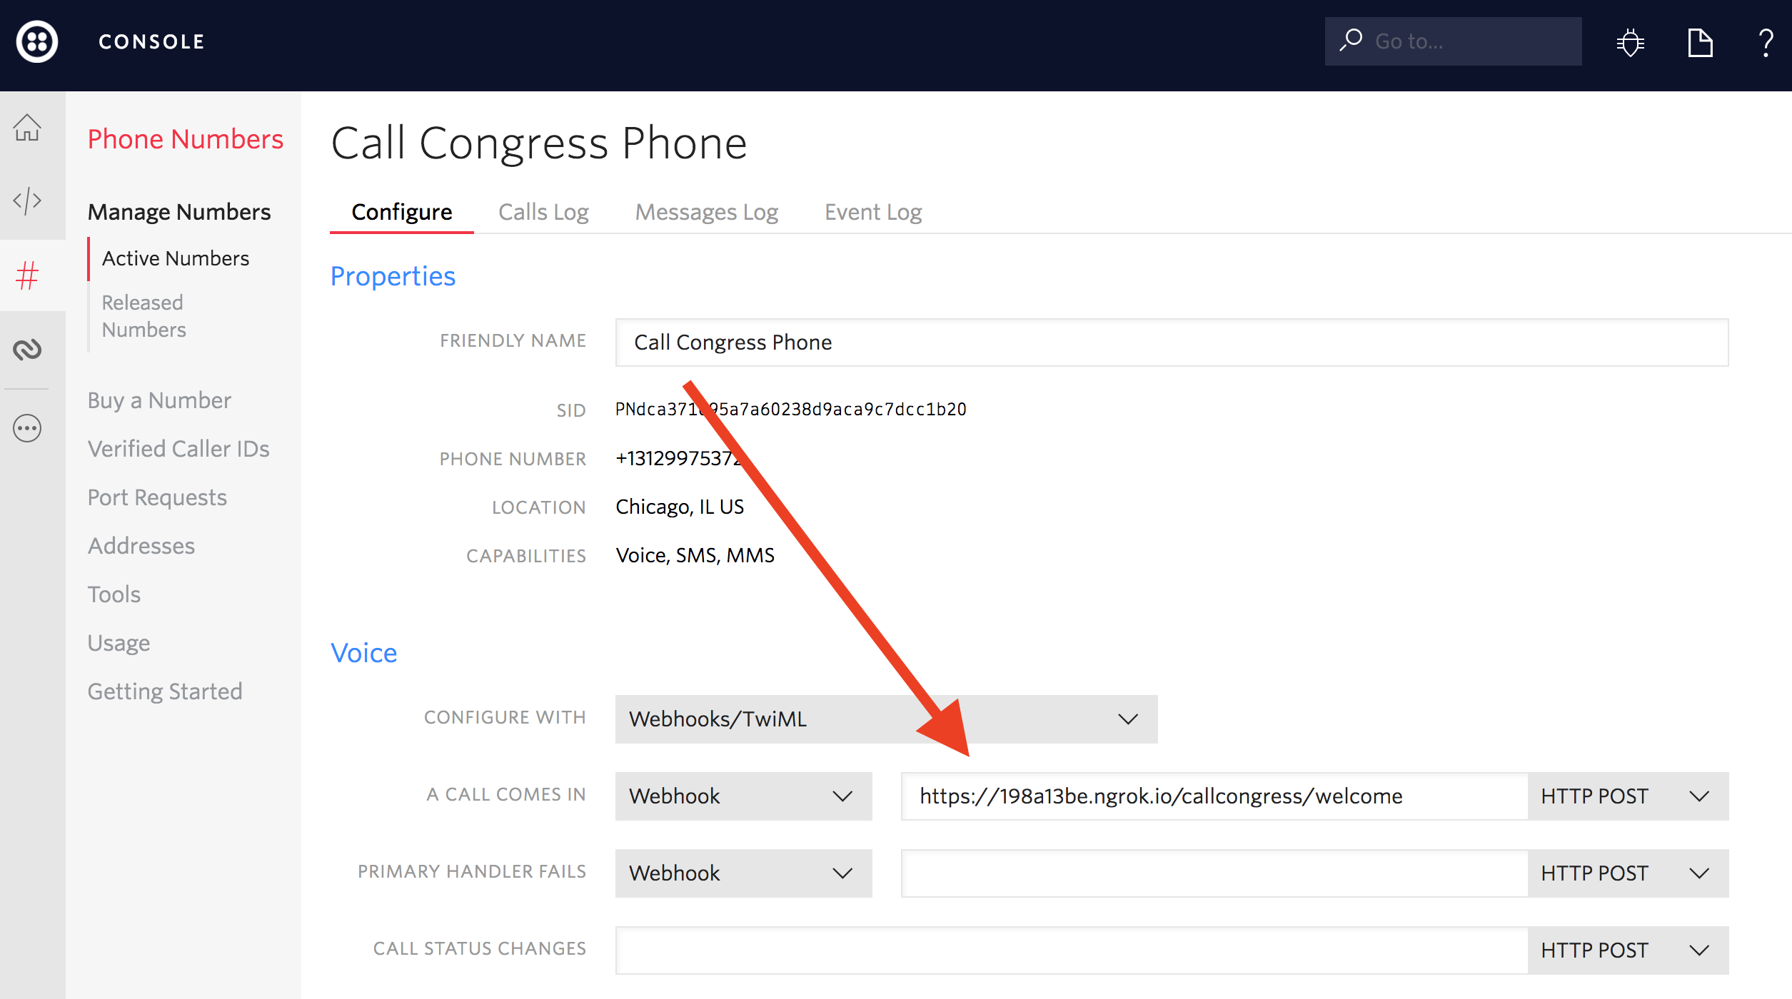This screenshot has width=1792, height=999.
Task: Click the linked/chain icon in sidebar
Action: [x=31, y=348]
